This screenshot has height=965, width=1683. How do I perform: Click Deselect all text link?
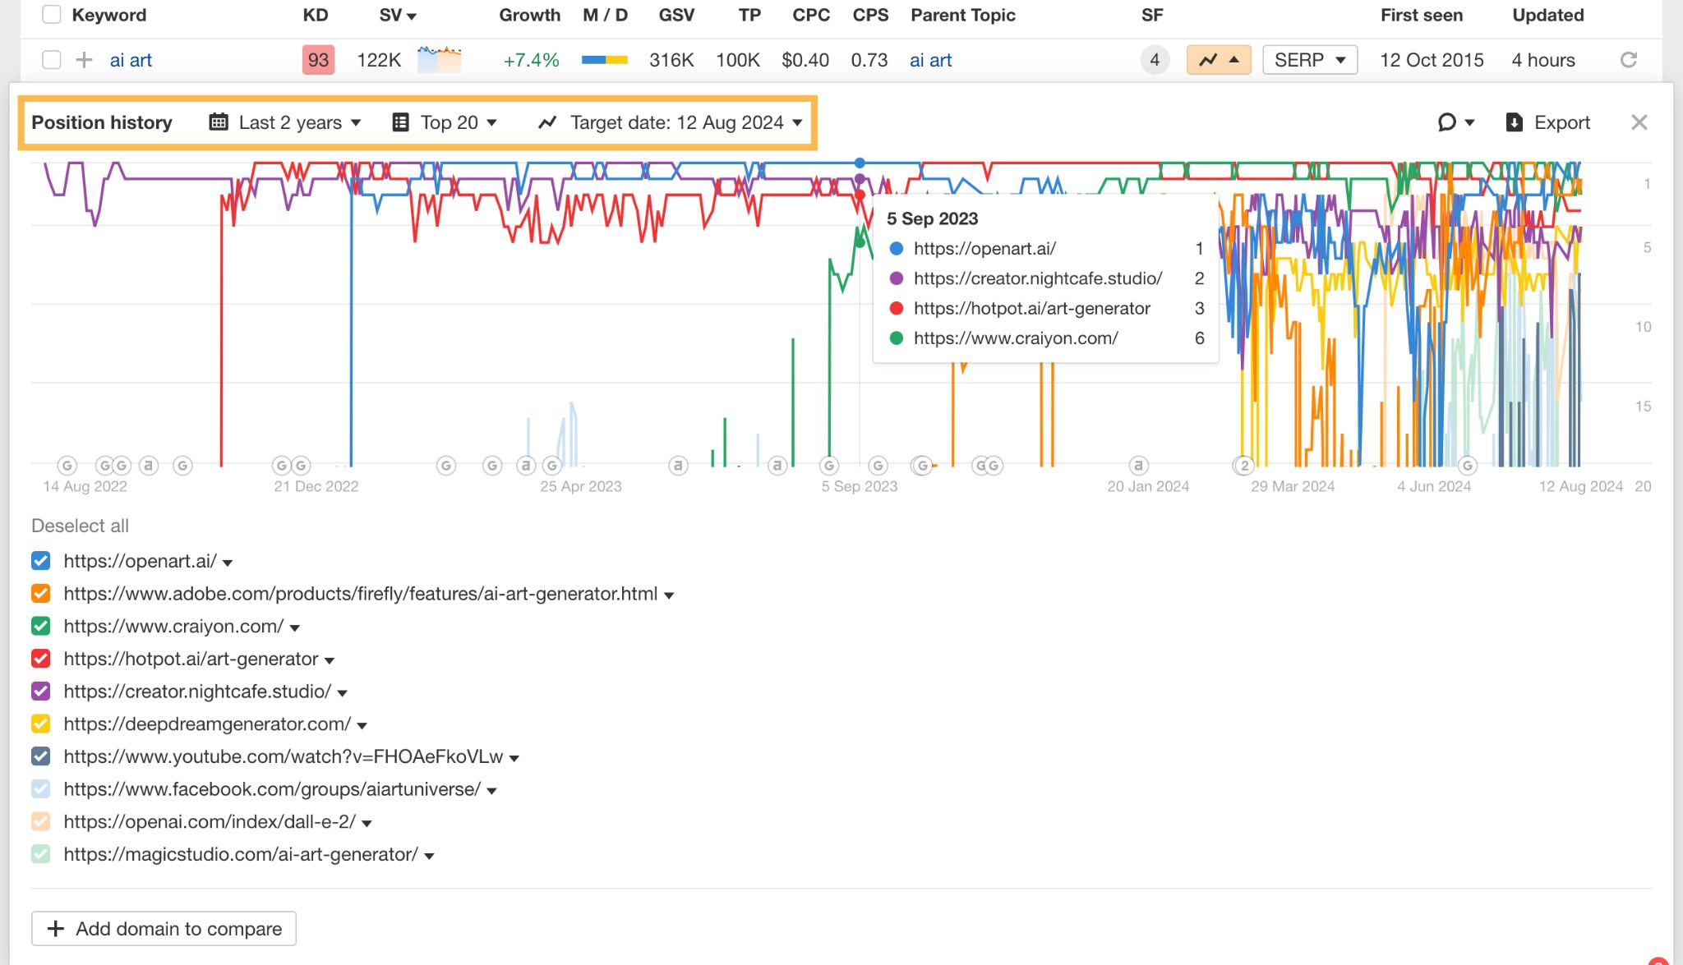point(79,525)
